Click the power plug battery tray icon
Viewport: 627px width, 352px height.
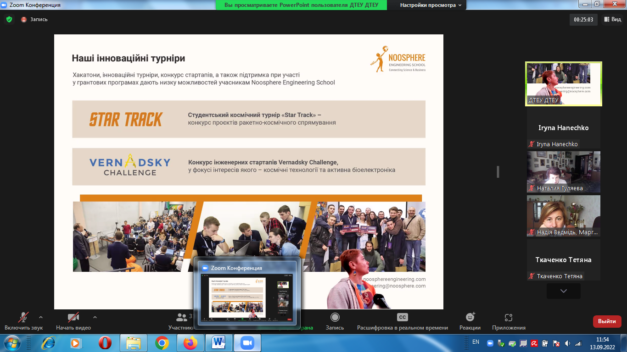(545, 343)
